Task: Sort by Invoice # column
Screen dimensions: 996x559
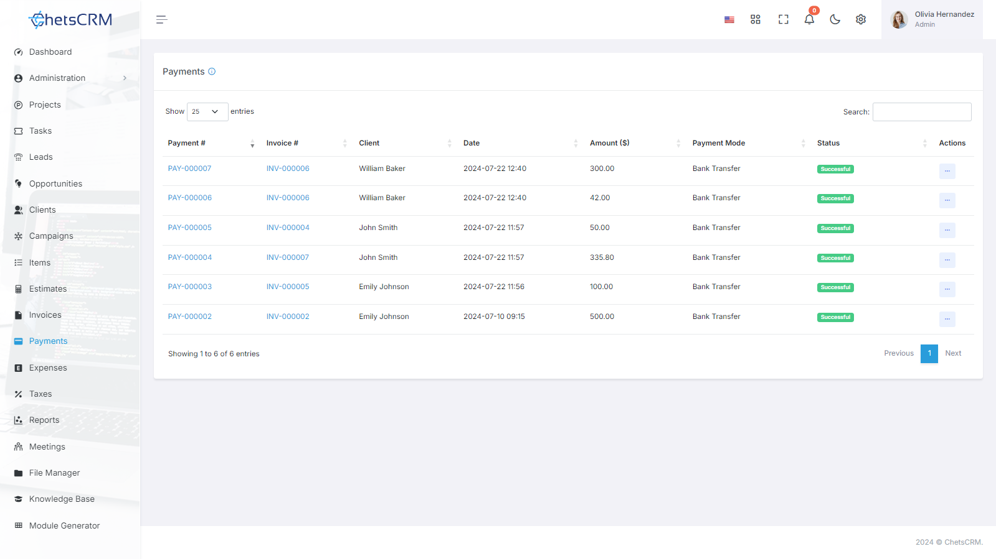Action: pyautogui.click(x=307, y=143)
